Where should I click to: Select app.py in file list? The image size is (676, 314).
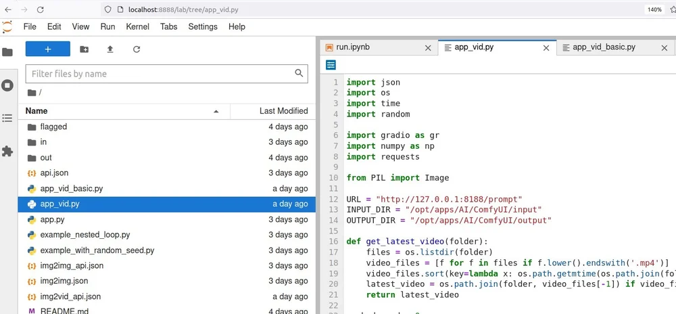tap(167, 219)
